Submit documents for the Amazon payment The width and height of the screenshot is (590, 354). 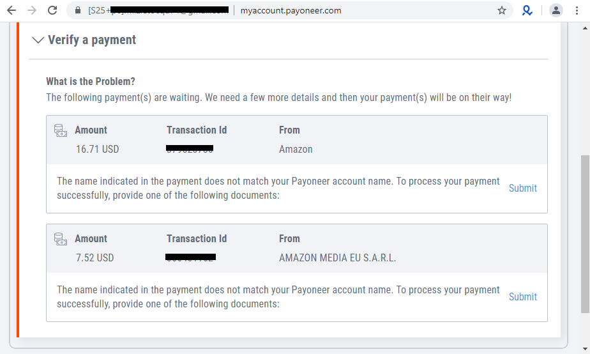[522, 188]
